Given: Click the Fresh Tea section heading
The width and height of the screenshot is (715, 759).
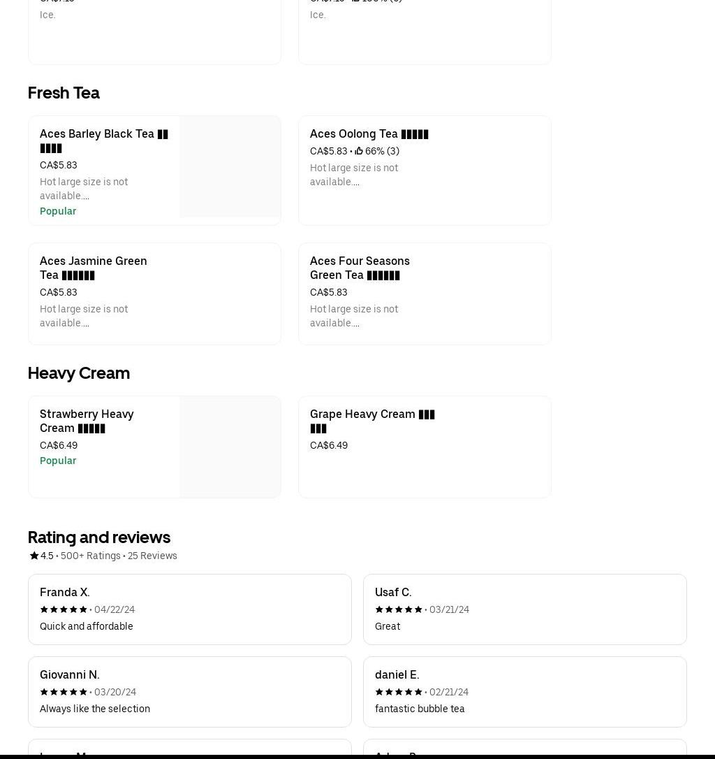Looking at the screenshot, I should [x=64, y=93].
